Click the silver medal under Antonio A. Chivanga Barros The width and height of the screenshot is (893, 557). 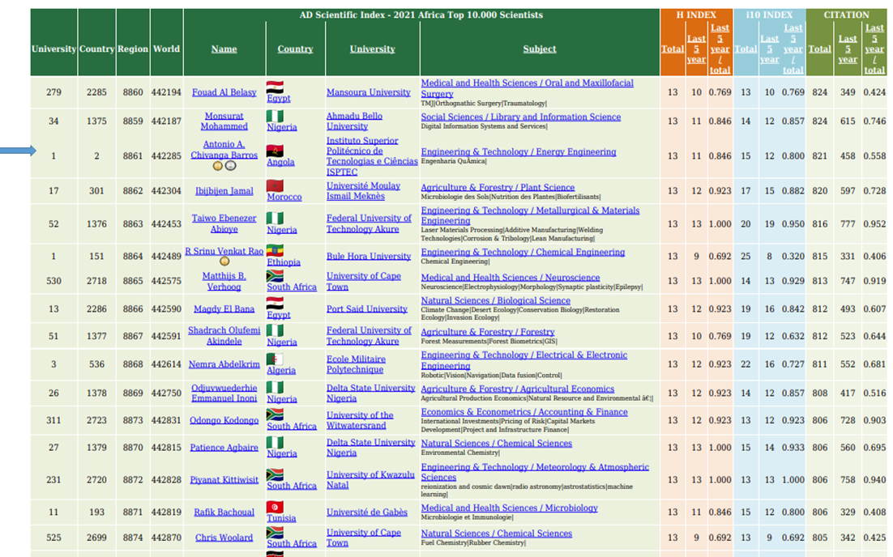tap(231, 166)
